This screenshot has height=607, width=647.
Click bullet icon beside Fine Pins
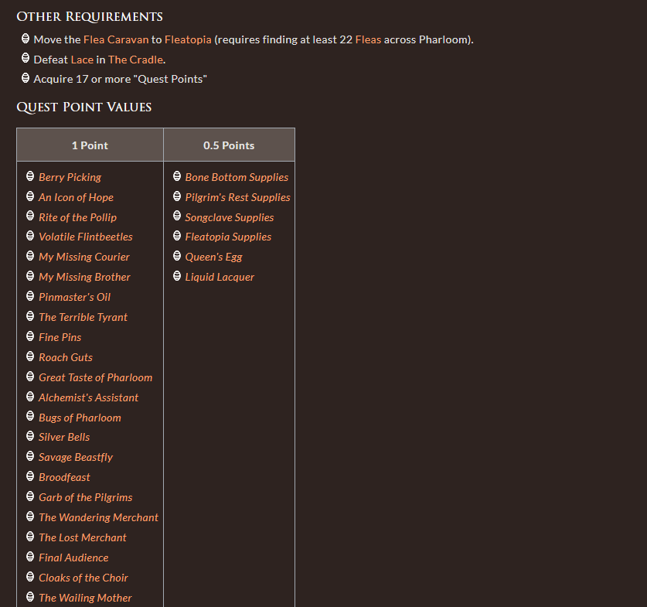(30, 336)
